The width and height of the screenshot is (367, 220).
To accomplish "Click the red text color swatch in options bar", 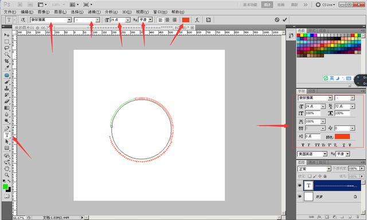I will coord(186,20).
